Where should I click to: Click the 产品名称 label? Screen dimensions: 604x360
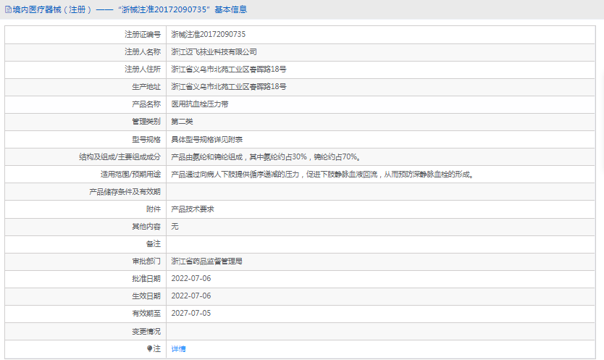coord(146,104)
